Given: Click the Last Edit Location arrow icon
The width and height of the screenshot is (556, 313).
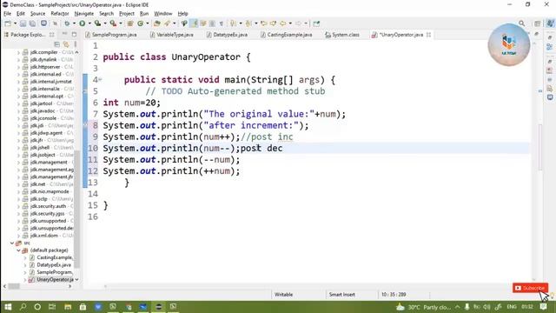Looking at the screenshot, I should point(263,23).
